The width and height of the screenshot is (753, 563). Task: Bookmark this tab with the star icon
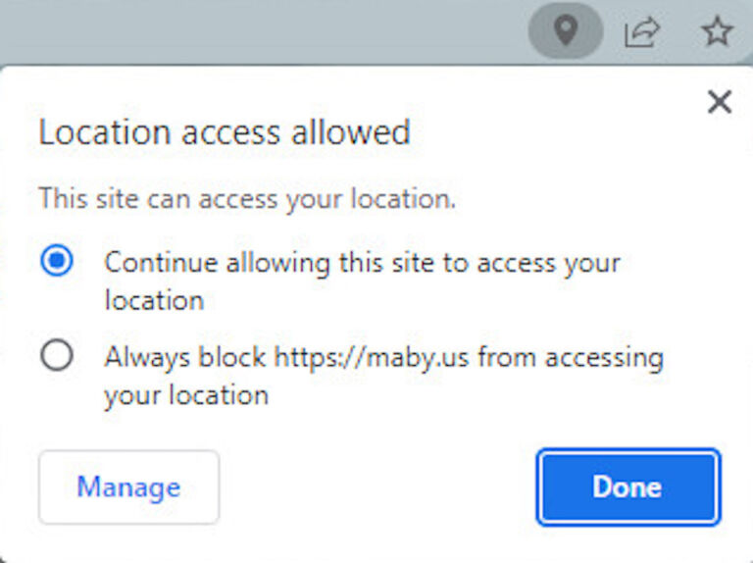coord(717,31)
